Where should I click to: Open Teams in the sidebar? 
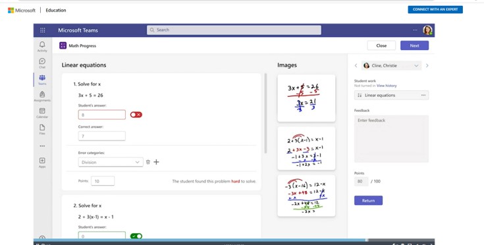coord(42,80)
